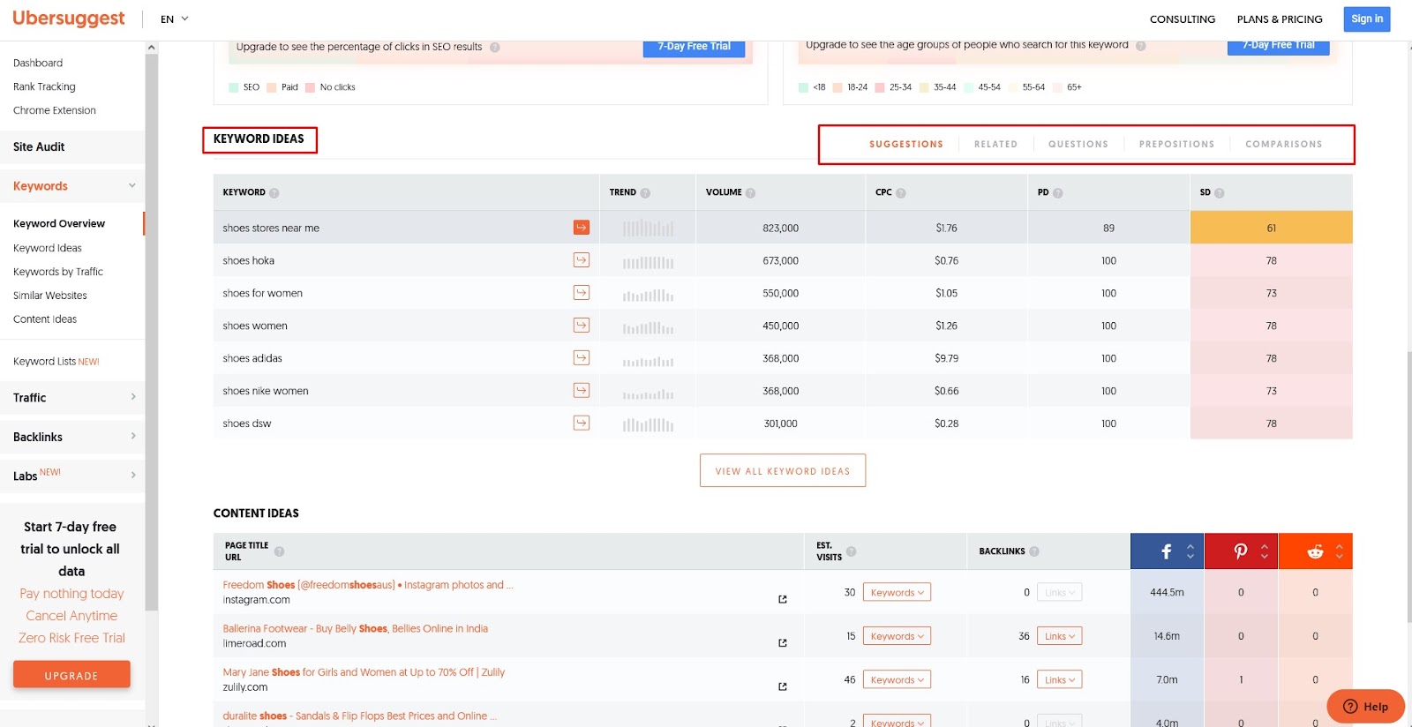Open Keywords dropdown for zulily.com row
Screen dimensions: 1412x727
pyautogui.click(x=897, y=680)
